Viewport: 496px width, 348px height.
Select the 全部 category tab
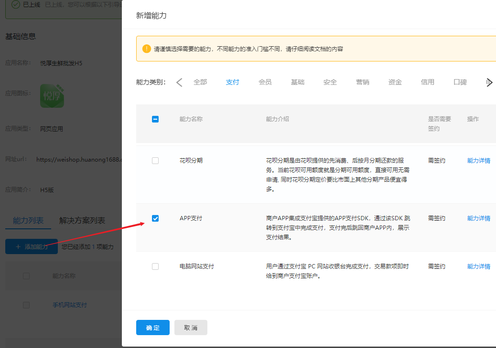coord(200,82)
